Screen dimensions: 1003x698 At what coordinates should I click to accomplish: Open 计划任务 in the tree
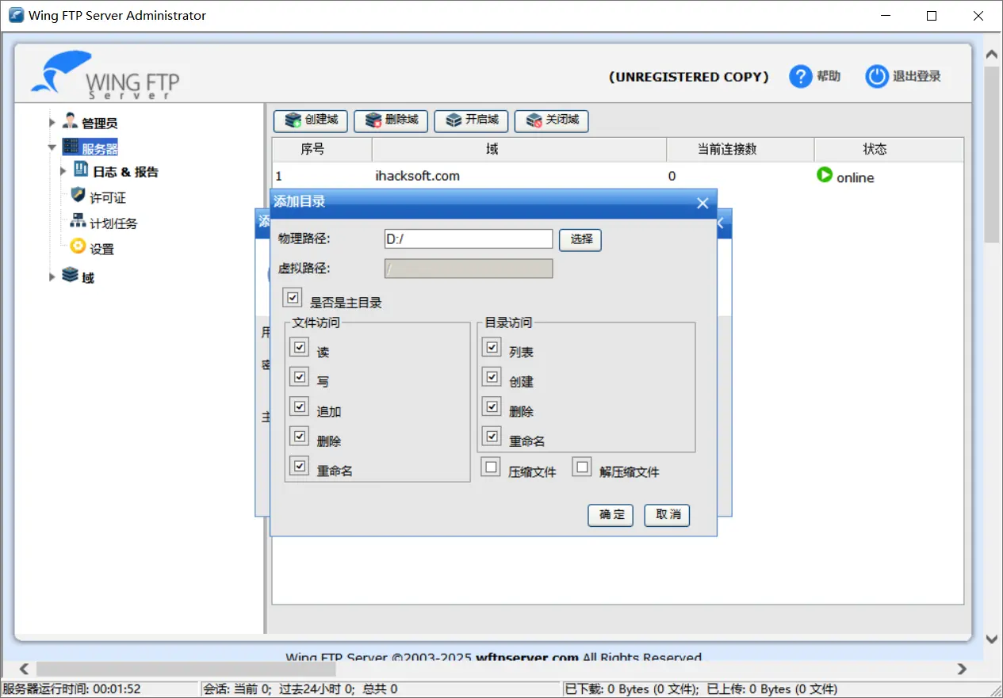113,223
